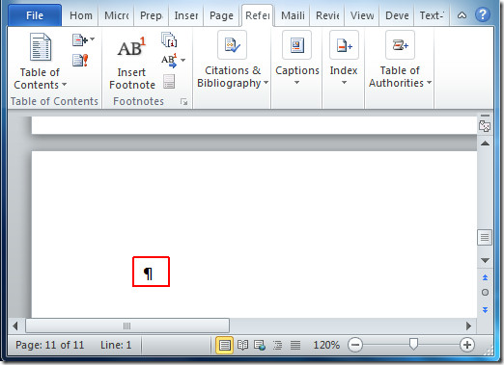The width and height of the screenshot is (504, 365).
Task: Click the vertical scrollbar thumb
Action: tap(485, 238)
